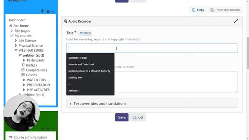Focus the Title text input field
Screen dimensions: 249x140
tap(152, 48)
